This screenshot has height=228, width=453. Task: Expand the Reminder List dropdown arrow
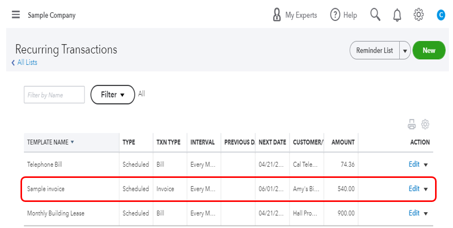pyautogui.click(x=405, y=51)
